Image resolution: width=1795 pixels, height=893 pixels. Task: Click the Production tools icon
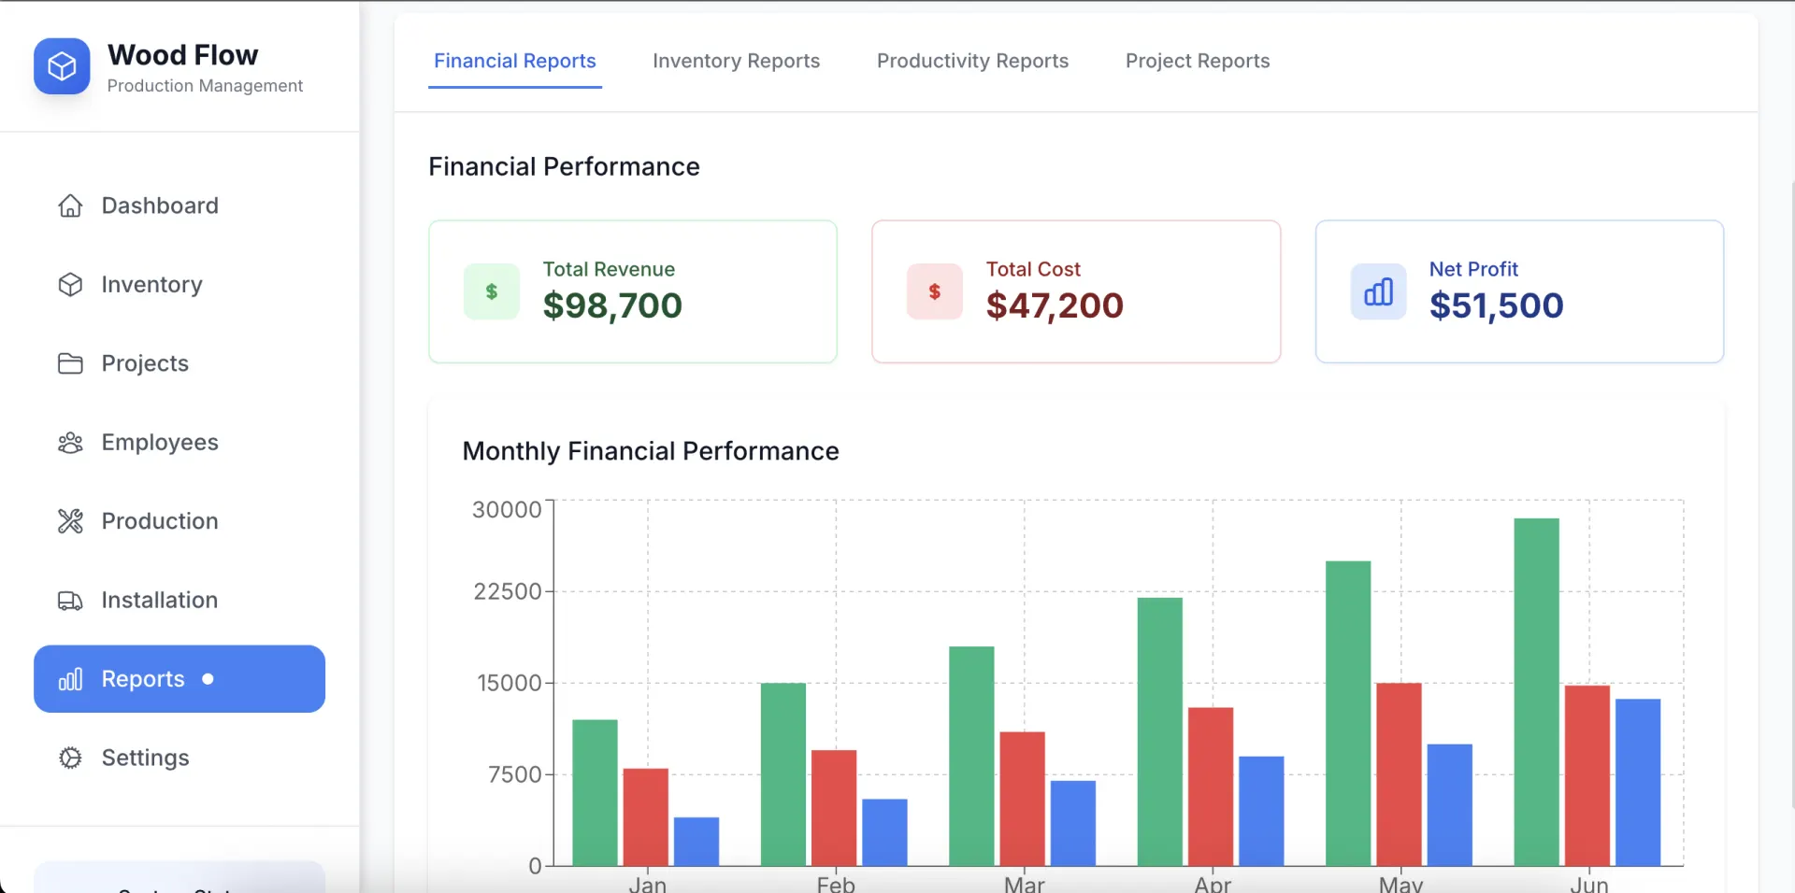[70, 521]
